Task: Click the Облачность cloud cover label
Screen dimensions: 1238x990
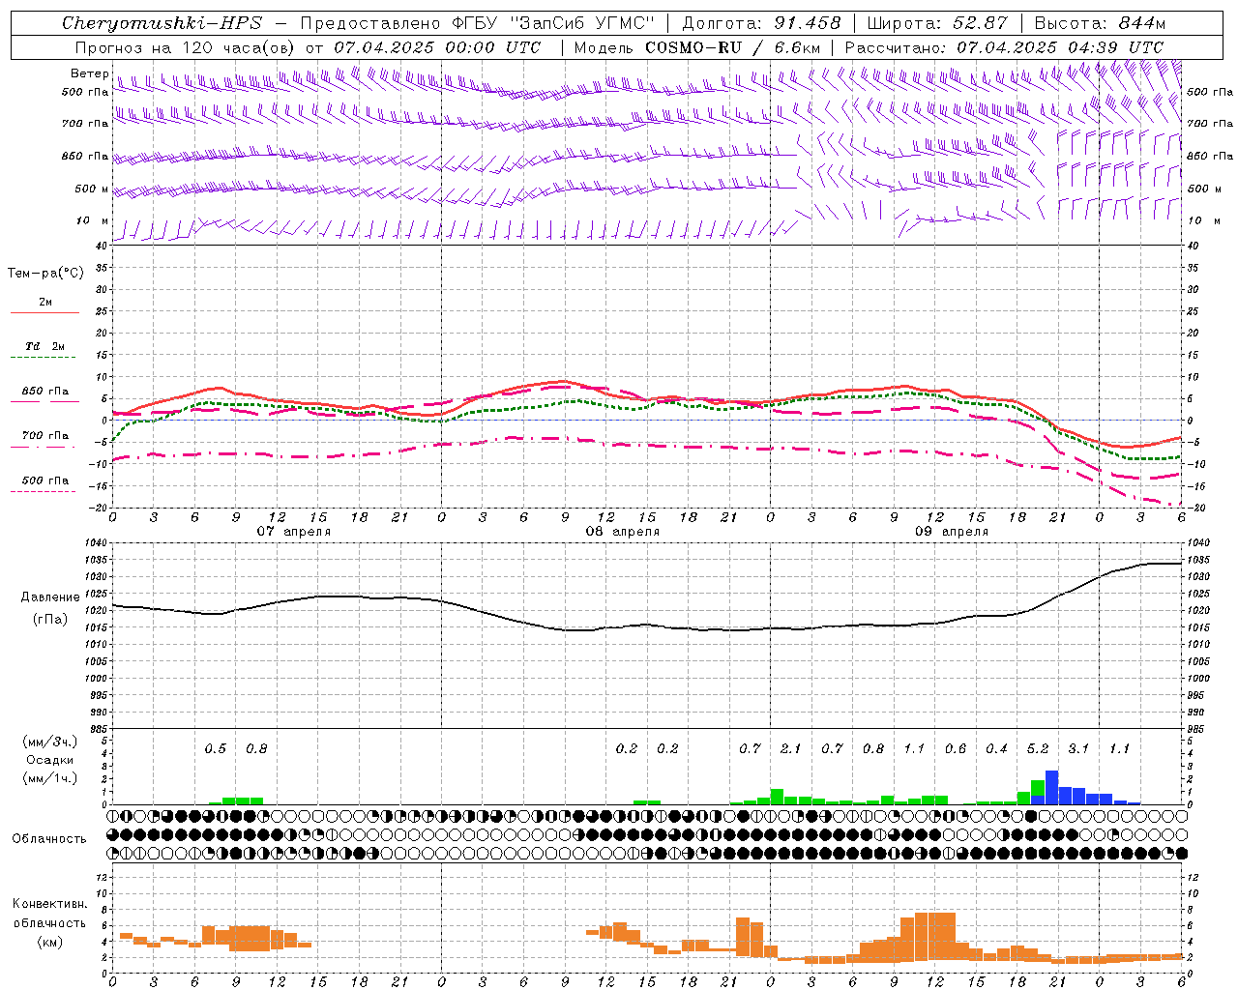Action: pyautogui.click(x=49, y=838)
